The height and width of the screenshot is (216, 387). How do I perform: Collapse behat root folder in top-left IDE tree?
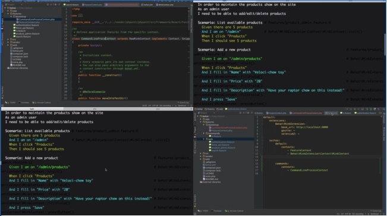(x=5, y=8)
